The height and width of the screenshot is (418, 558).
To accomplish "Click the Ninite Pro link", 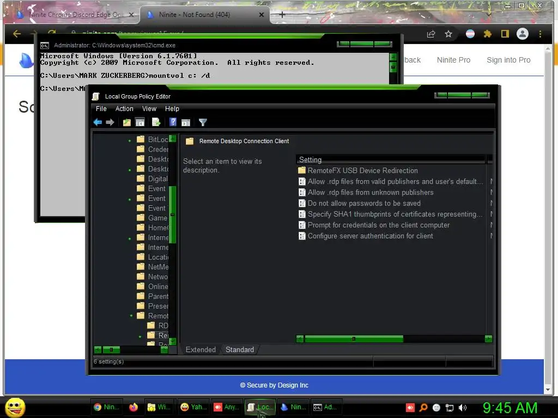I will [453, 60].
